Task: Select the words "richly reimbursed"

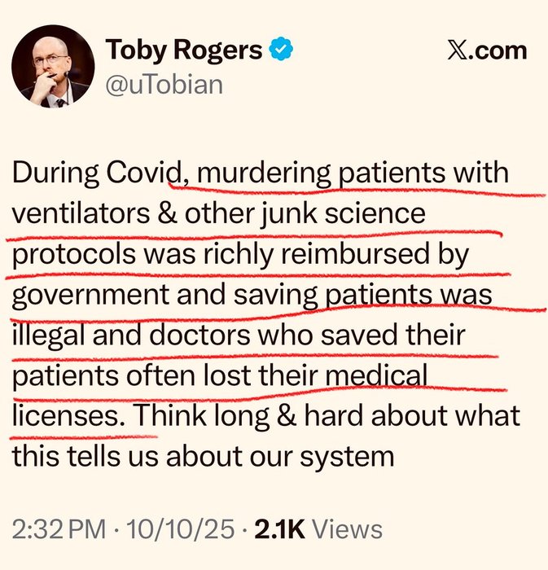Action: tap(316, 254)
